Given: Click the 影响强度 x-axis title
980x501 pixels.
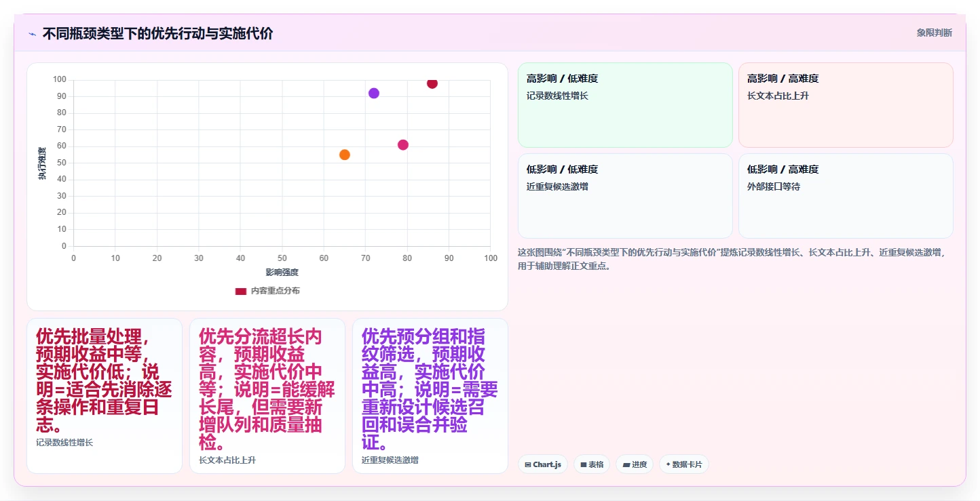Looking at the screenshot, I should pos(282,273).
